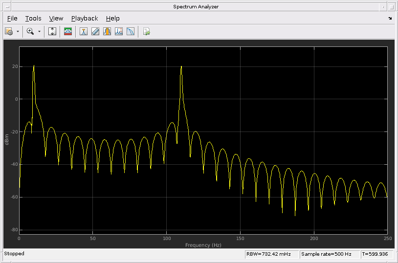This screenshot has height=263, width=398.
Task: Click the spectrum peak near 110 Hz
Action: 181,66
